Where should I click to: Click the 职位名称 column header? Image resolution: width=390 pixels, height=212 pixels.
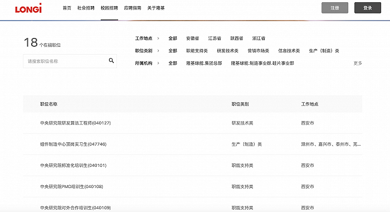pyautogui.click(x=49, y=104)
